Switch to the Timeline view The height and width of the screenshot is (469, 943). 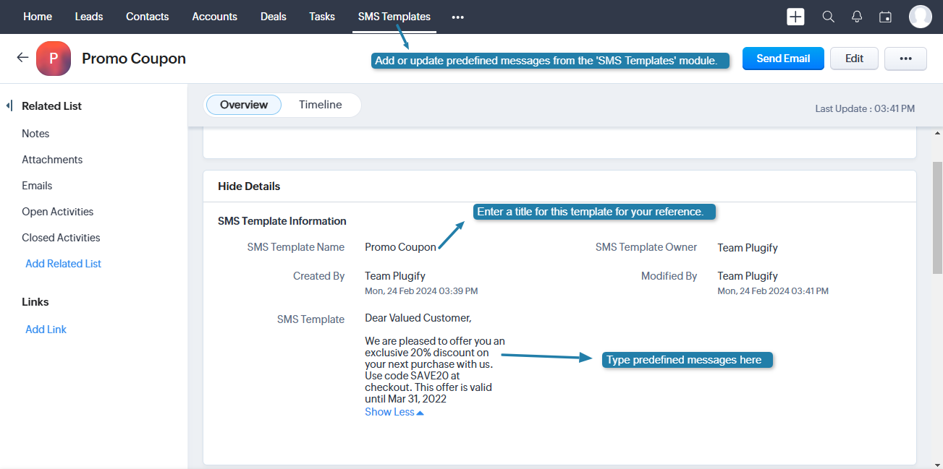click(x=320, y=105)
